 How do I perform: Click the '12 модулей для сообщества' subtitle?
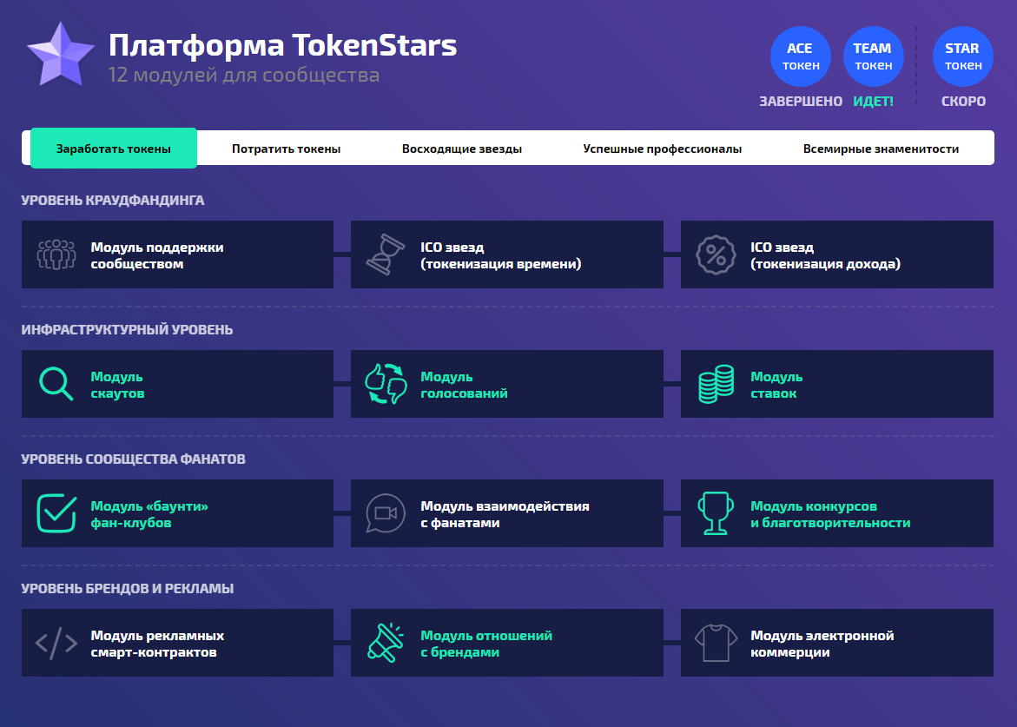pyautogui.click(x=244, y=75)
